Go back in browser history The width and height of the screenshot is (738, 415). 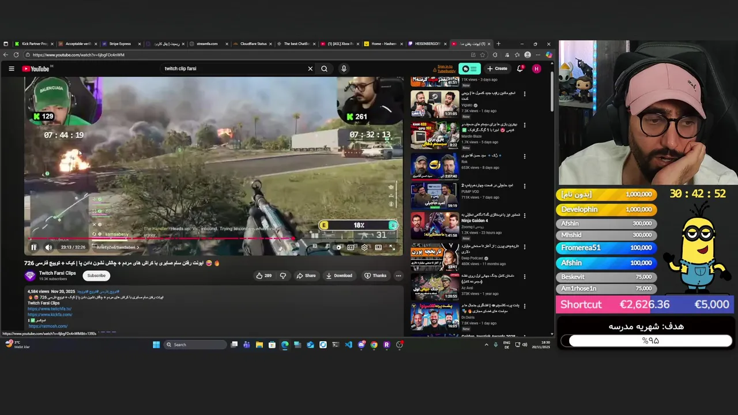pos(6,55)
